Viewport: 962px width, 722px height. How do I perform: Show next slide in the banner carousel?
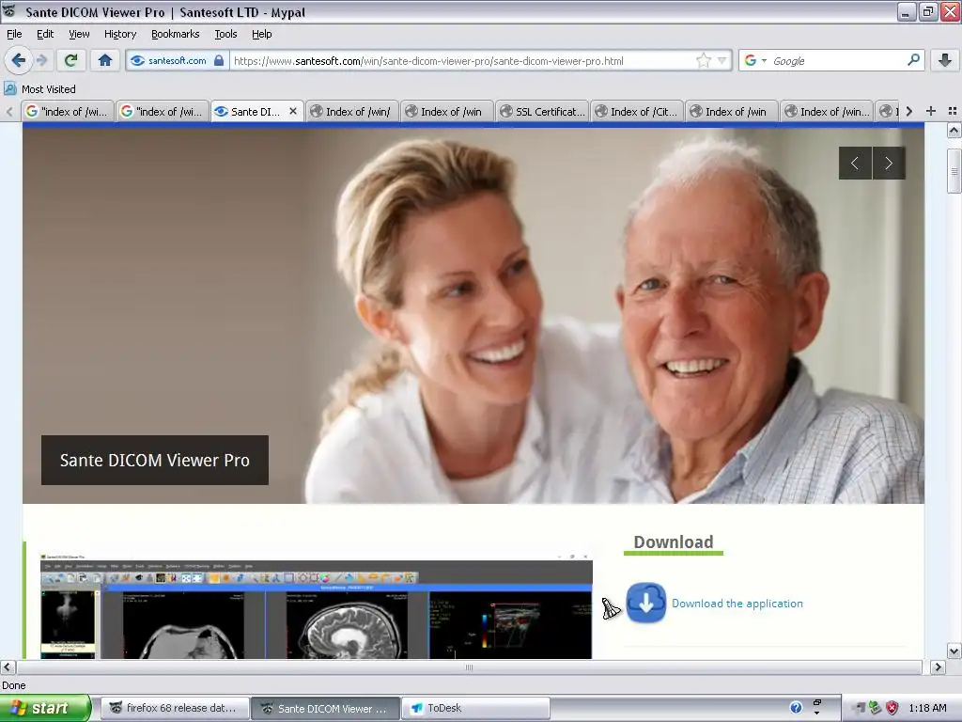[x=889, y=163]
